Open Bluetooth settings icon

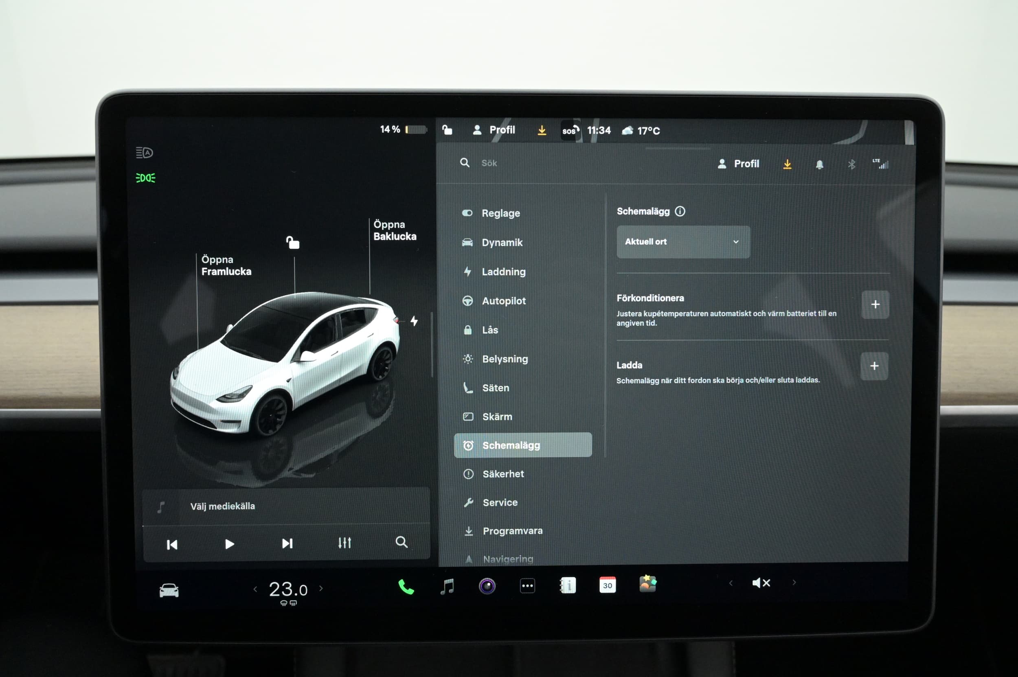point(851,164)
